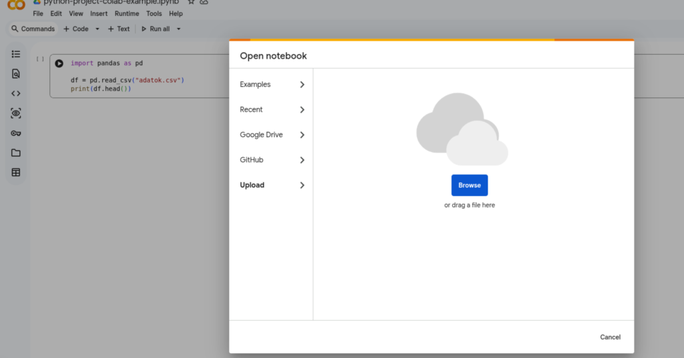This screenshot has width=684, height=358.
Task: Cancel the Open notebook dialog
Action: point(610,337)
